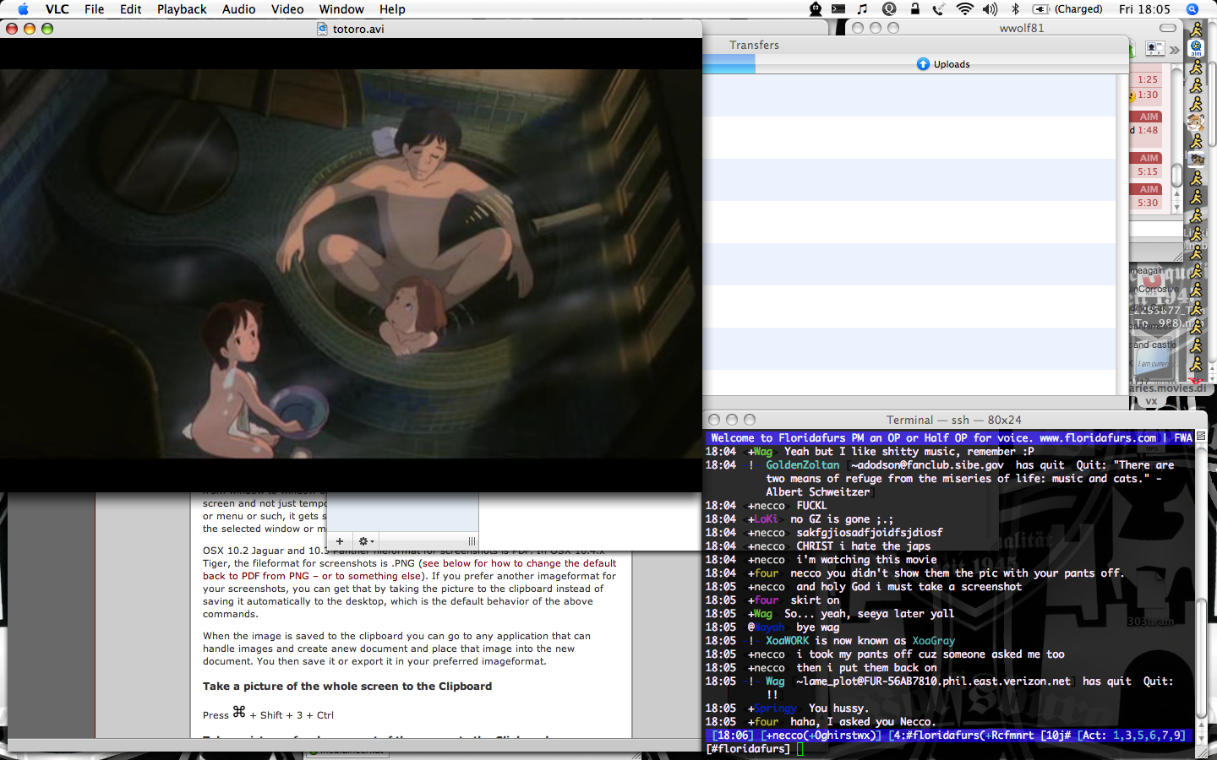Click the irssi status bar Act list
Screen dimensions: 1217x760
[x=1132, y=736]
